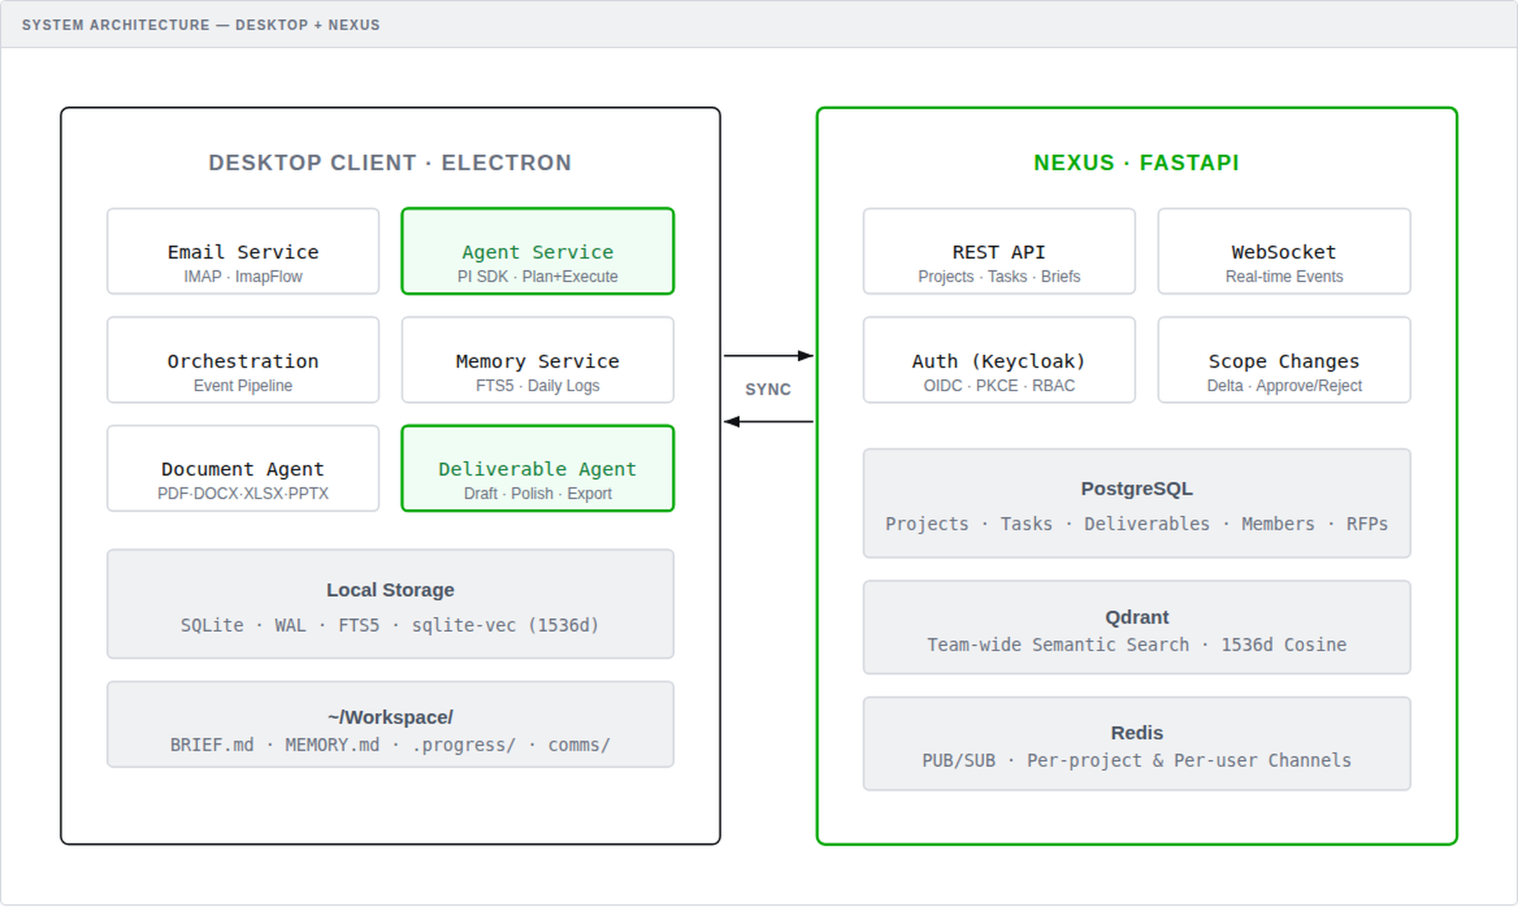Click the Deliverable Agent component

pos(537,469)
